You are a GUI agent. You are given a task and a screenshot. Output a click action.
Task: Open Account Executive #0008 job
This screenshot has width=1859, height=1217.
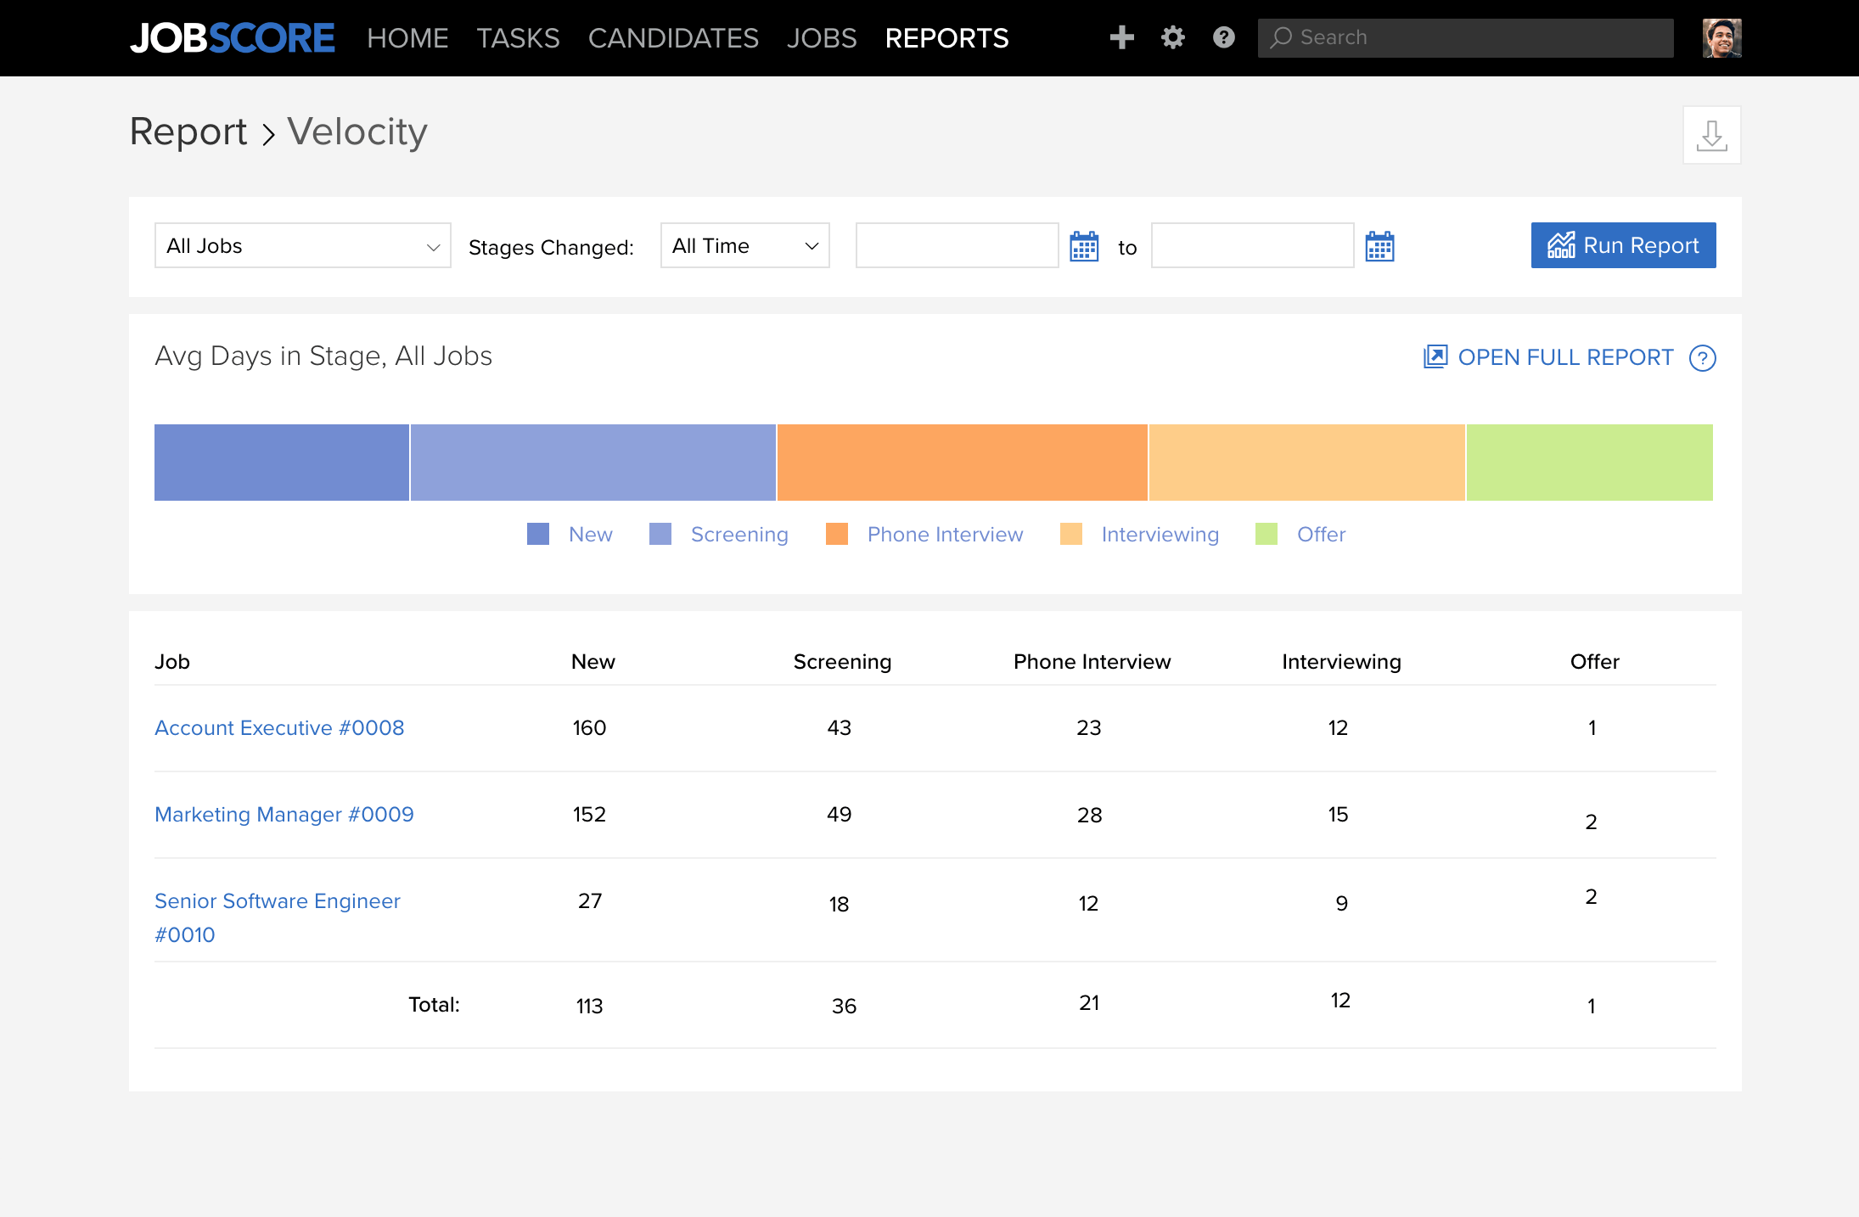point(279,728)
